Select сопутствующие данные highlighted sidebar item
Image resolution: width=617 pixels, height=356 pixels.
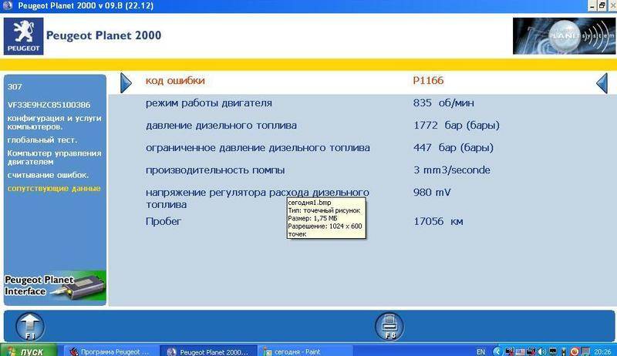tap(54, 188)
